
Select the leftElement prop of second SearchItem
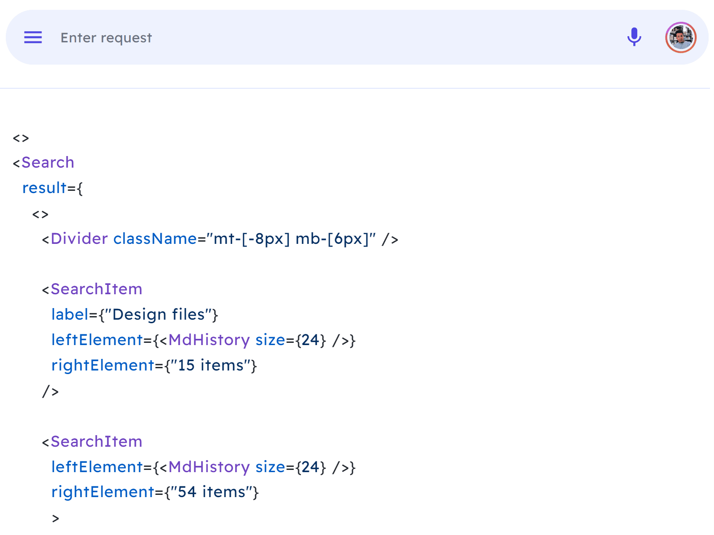(x=99, y=467)
